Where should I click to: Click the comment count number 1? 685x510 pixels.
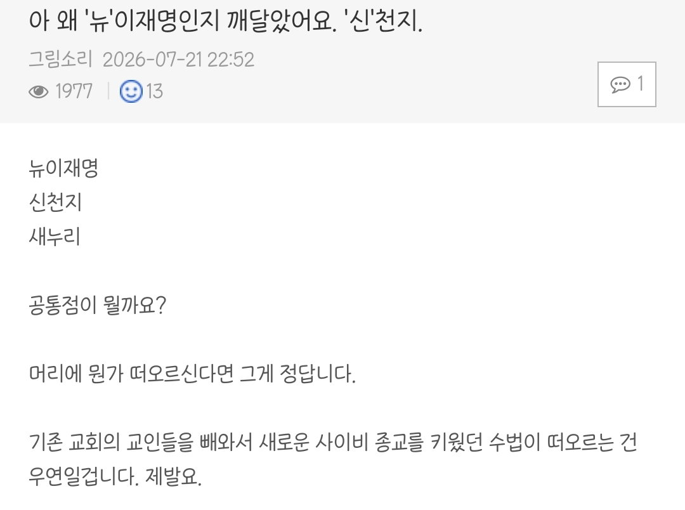click(x=640, y=84)
